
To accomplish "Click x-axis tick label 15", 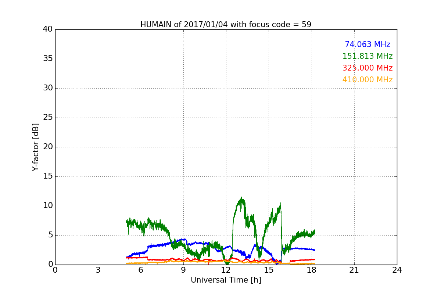I will point(269,270).
